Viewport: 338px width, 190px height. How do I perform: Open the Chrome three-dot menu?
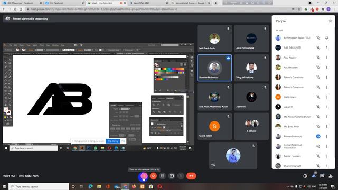[x=334, y=9]
